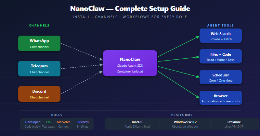
Task: Click the PLATFORMS section heading
Action: pos(182,115)
